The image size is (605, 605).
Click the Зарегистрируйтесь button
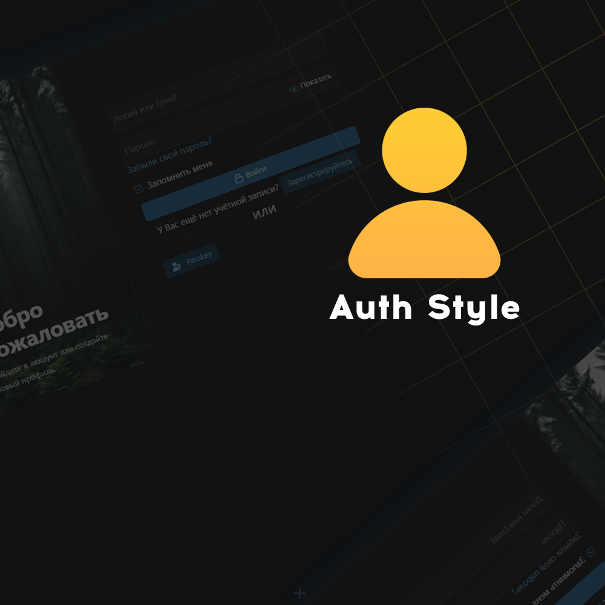[320, 172]
